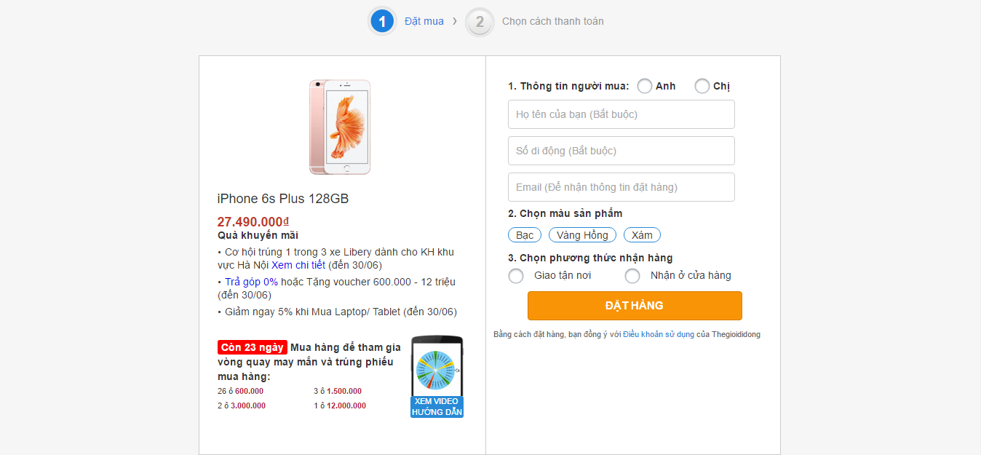Focus the full name input field
The width and height of the screenshot is (981, 455).
621,114
